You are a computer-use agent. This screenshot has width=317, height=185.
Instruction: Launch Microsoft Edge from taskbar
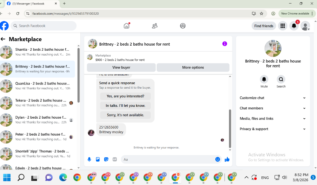tap(63, 178)
